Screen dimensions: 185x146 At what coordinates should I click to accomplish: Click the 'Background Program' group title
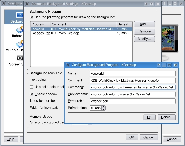coord(45,12)
